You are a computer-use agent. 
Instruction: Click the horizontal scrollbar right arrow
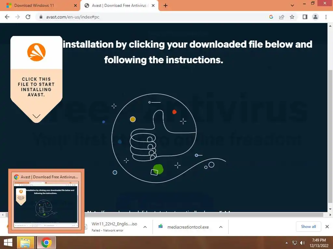click(330, 215)
